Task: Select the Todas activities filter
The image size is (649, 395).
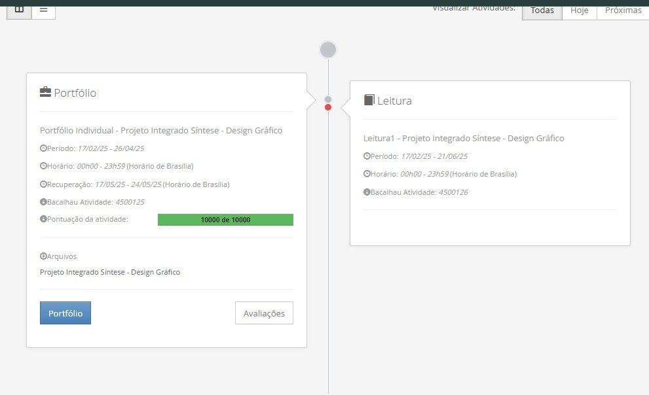Action: point(542,10)
